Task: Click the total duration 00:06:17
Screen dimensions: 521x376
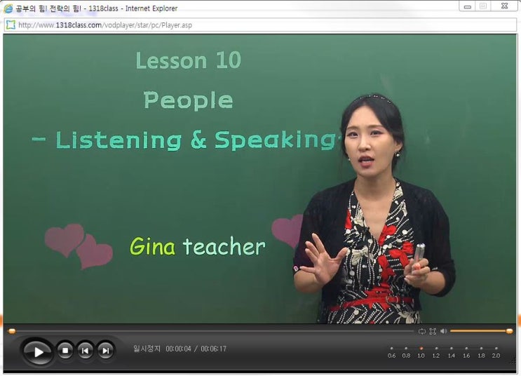Action: click(214, 349)
